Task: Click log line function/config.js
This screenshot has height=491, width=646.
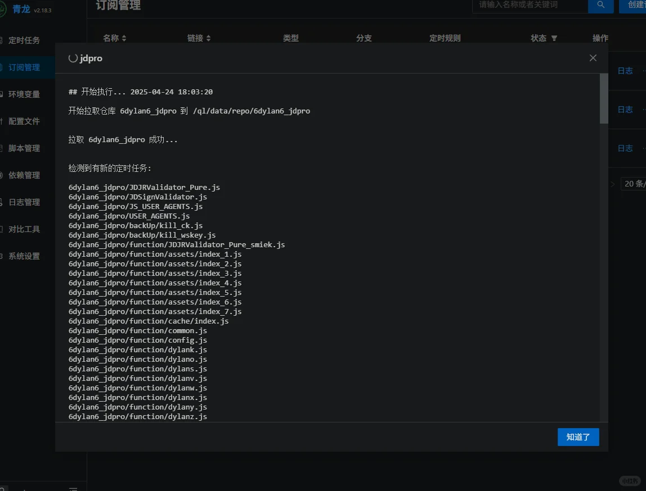Action: click(x=138, y=340)
